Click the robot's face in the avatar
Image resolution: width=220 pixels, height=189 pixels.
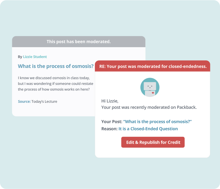[150, 86]
